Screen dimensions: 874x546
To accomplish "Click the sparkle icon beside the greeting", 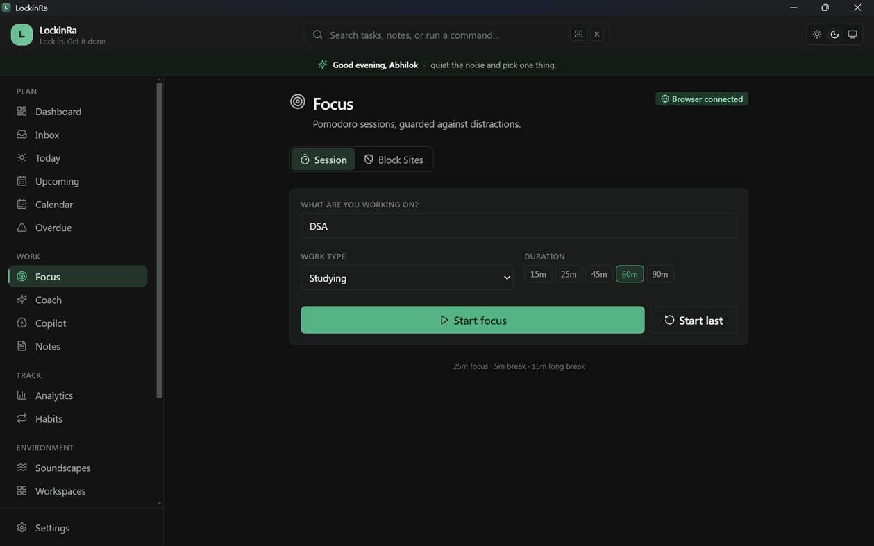I will click(x=322, y=65).
